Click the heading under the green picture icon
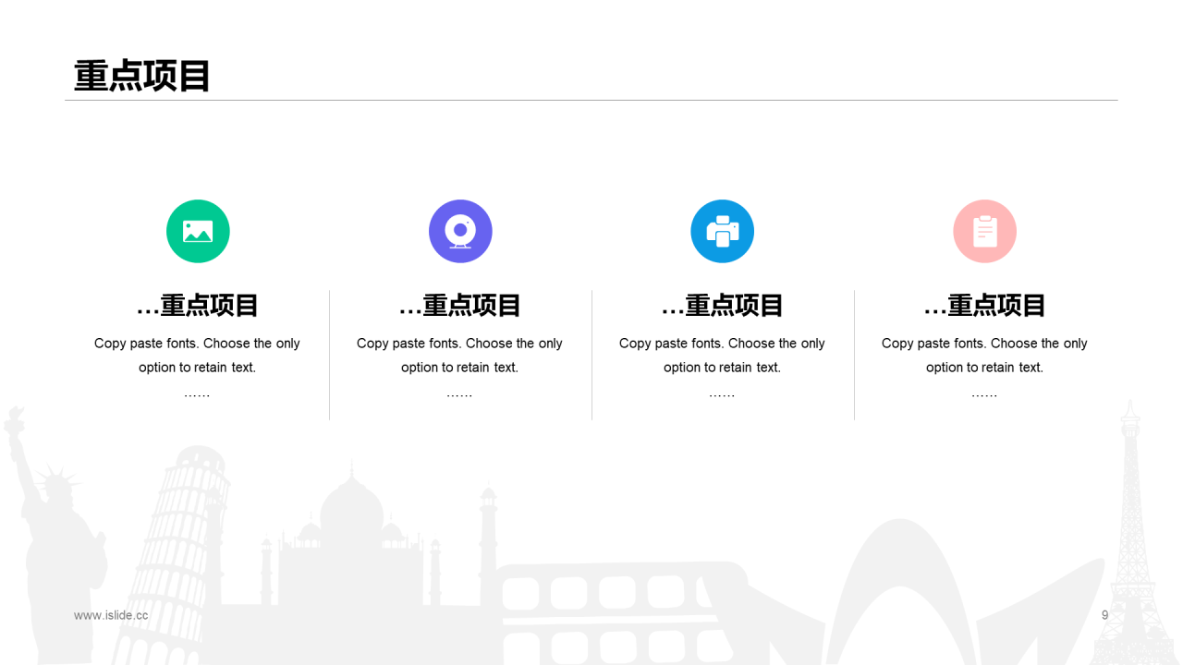Viewport: 1183px width, 665px height. click(x=198, y=305)
